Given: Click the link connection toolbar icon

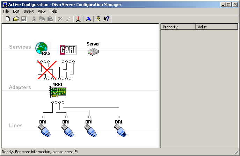Looking at the screenshot, I should point(68,19).
